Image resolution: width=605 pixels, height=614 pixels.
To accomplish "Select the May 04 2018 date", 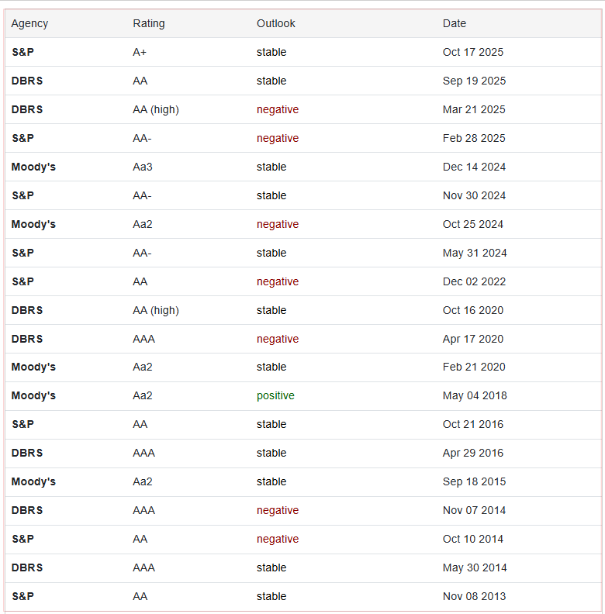I will coord(475,395).
